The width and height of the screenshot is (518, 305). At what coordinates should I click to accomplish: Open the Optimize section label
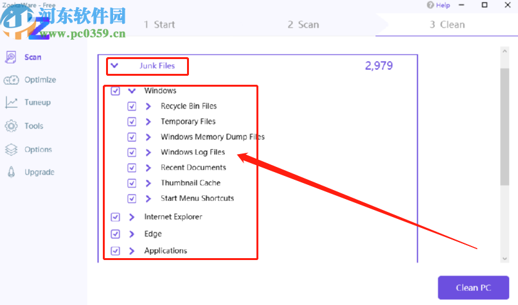coord(40,80)
